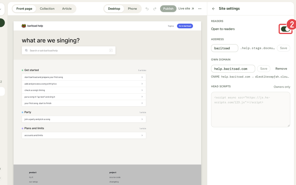This screenshot has height=185, width=296.
Task: Open 'your first song, start to finish' chevron
Action: point(142,103)
